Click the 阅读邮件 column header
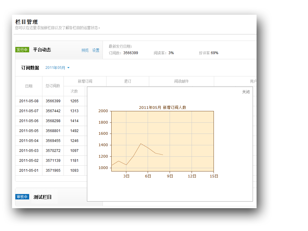The width and height of the screenshot is (308, 231). click(181, 81)
